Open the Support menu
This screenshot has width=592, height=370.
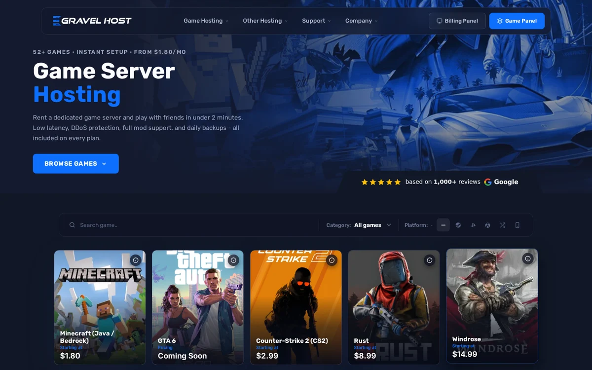point(316,21)
